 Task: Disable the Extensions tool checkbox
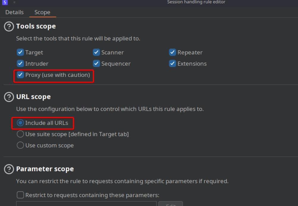coord(172,63)
